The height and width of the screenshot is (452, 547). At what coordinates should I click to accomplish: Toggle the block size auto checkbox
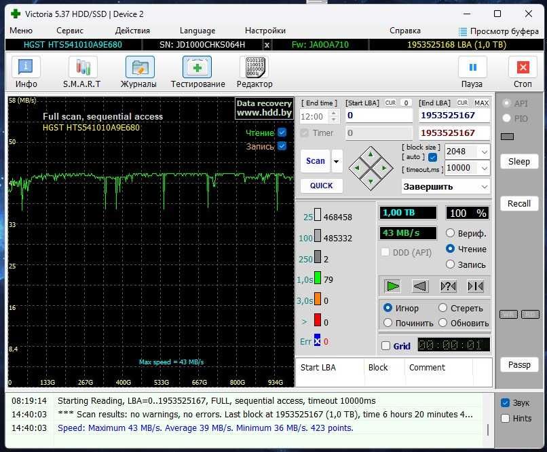coord(432,157)
